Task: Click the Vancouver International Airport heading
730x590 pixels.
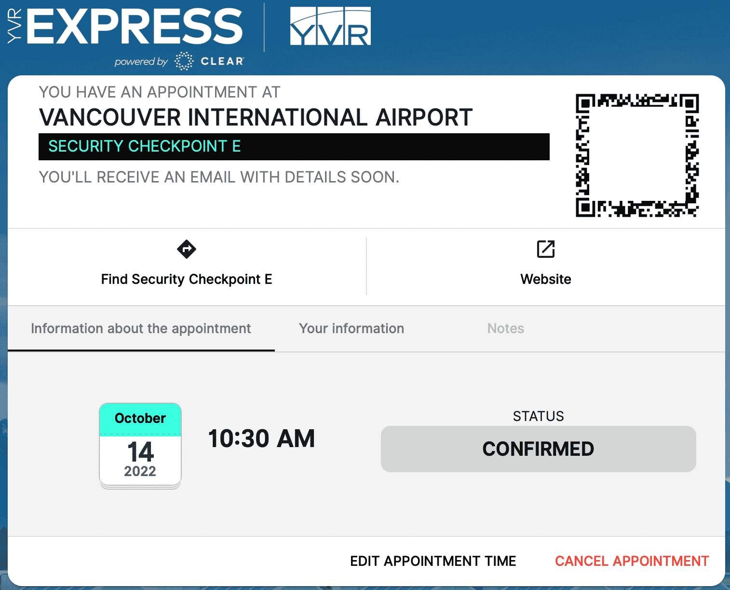Action: coord(256,117)
